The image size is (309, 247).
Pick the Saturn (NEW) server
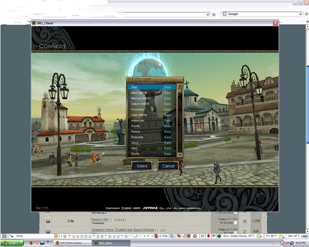pyautogui.click(x=152, y=103)
